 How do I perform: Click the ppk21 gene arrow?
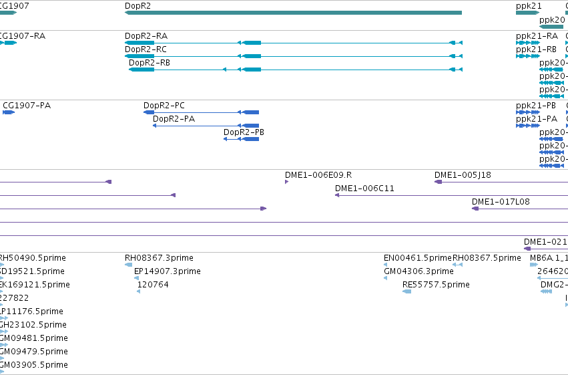pos(528,13)
